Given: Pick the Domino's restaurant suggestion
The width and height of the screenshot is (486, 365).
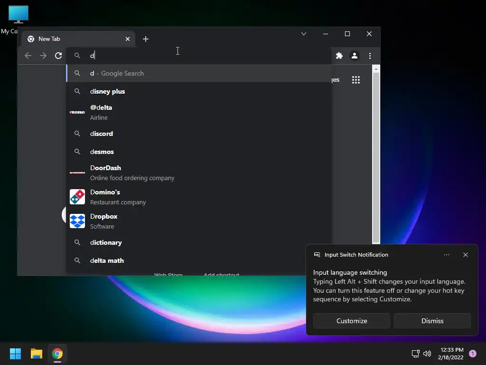Looking at the screenshot, I should 199,197.
